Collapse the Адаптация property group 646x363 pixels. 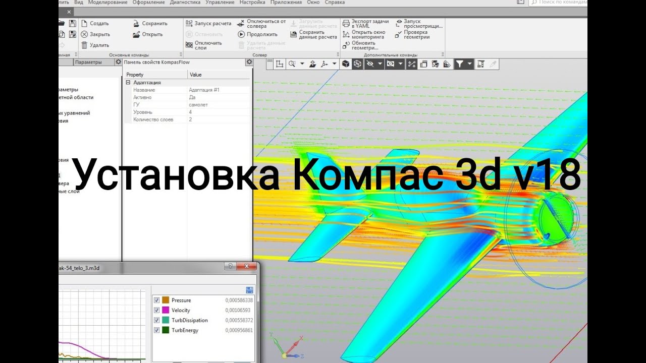[128, 82]
